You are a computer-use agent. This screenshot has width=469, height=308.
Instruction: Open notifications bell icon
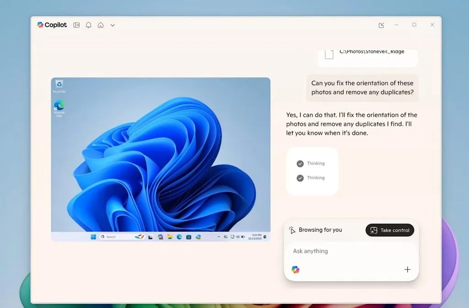pyautogui.click(x=88, y=25)
